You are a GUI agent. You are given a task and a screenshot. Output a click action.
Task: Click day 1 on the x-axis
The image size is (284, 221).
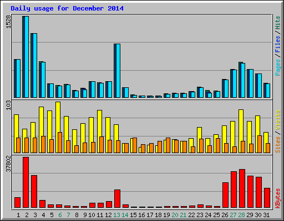(18, 215)
